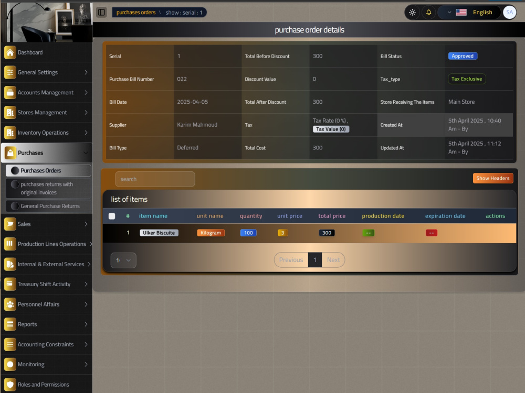
Task: Switch theme with the sun icon
Action: click(412, 13)
